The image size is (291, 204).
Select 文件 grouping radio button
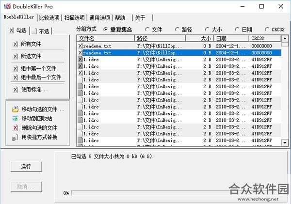[147, 30]
